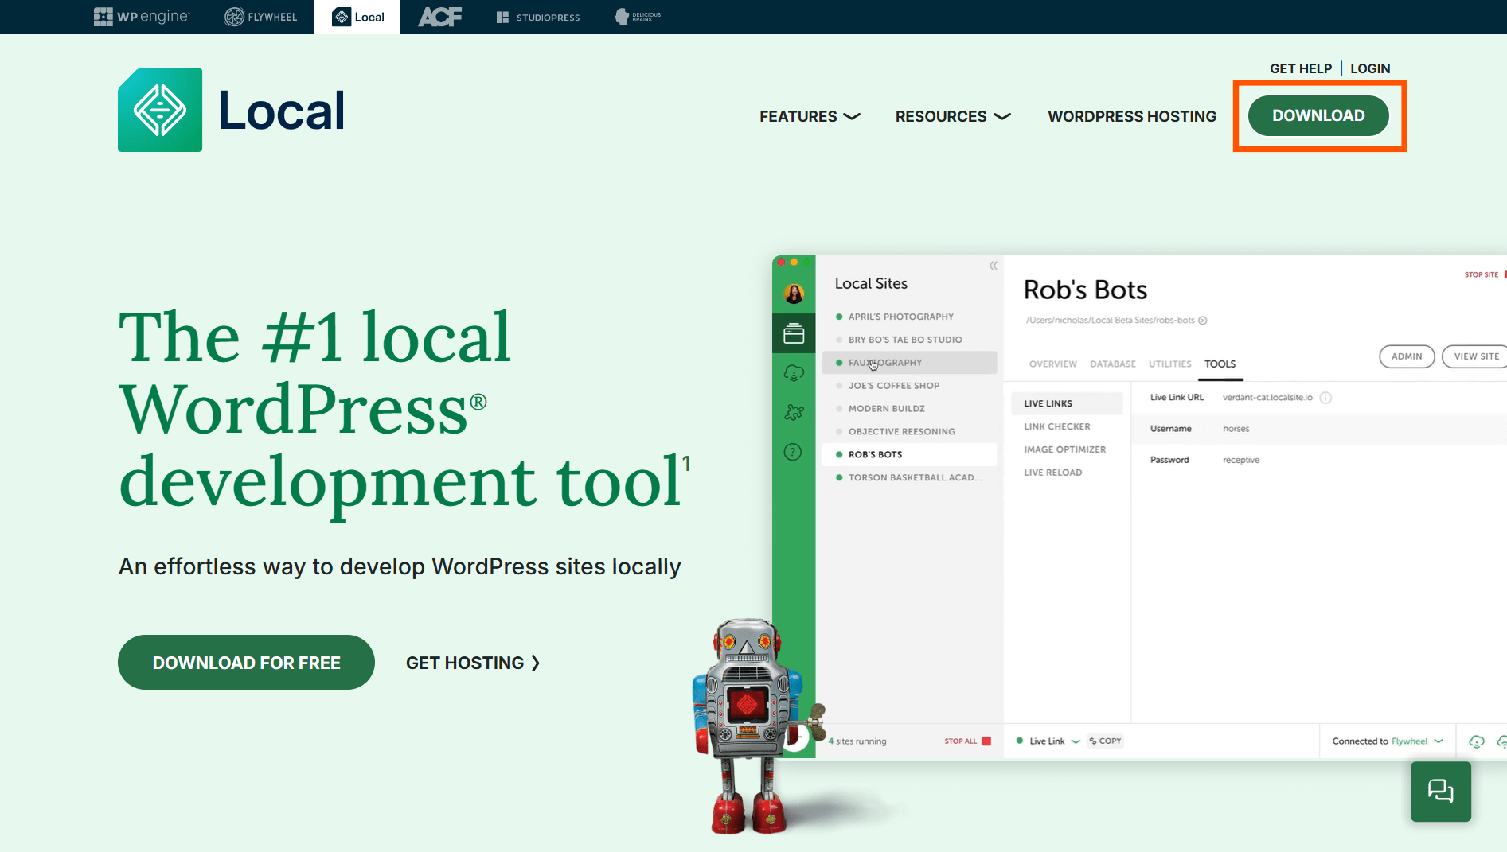The image size is (1507, 852).
Task: Switch to the OVERVIEW tab
Action: pos(1052,364)
